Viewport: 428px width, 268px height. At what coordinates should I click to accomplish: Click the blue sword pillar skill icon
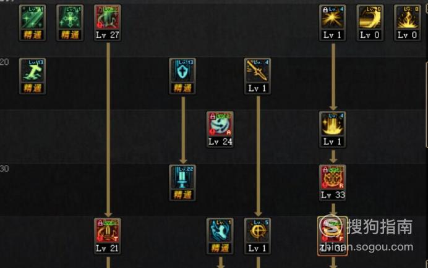(182, 183)
